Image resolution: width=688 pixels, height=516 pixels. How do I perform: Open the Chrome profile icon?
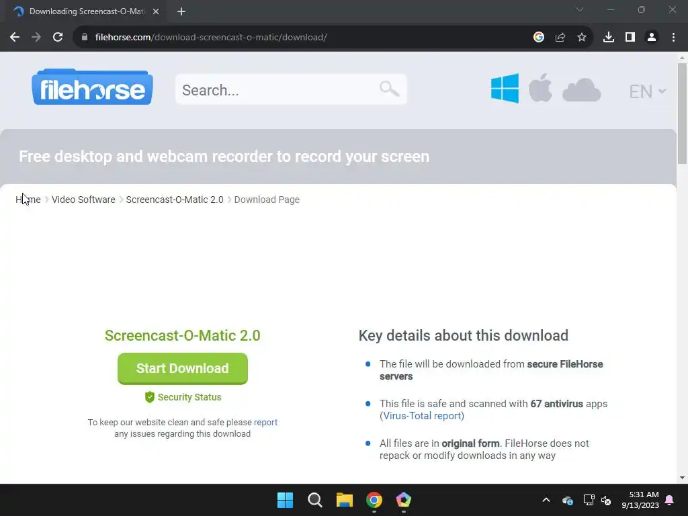[x=652, y=38]
